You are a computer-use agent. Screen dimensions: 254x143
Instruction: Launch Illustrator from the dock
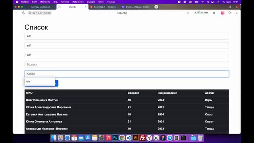[x=136, y=138]
